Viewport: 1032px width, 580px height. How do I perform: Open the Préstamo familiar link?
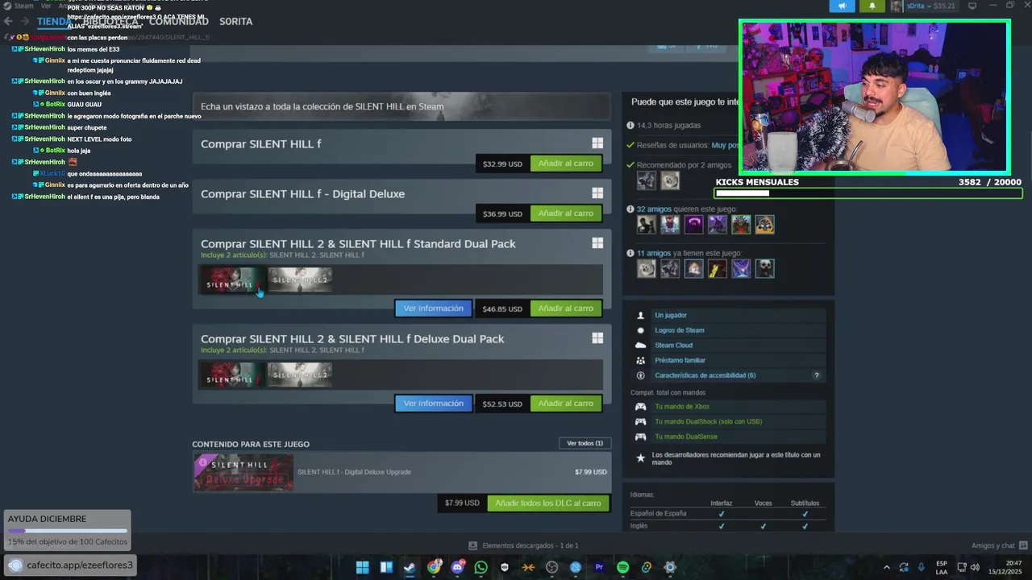click(680, 360)
